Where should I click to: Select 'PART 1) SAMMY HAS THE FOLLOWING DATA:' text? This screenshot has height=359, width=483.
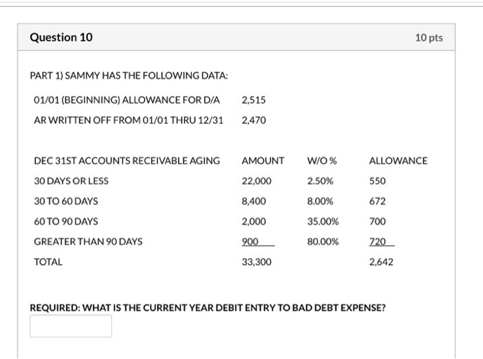pyautogui.click(x=129, y=75)
